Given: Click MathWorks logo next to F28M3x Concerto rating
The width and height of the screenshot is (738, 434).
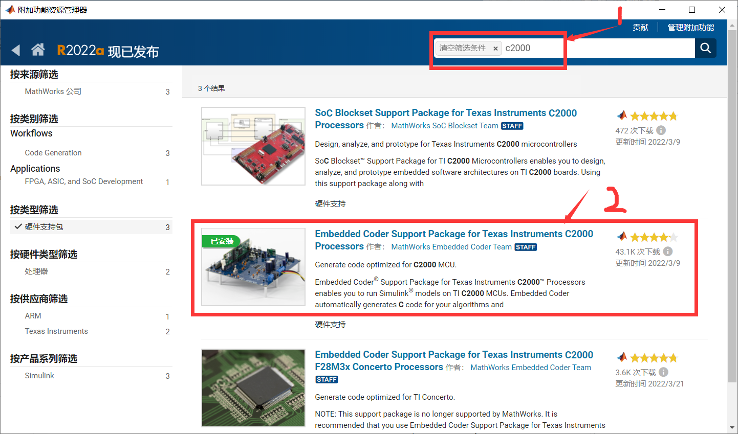Looking at the screenshot, I should point(622,357).
